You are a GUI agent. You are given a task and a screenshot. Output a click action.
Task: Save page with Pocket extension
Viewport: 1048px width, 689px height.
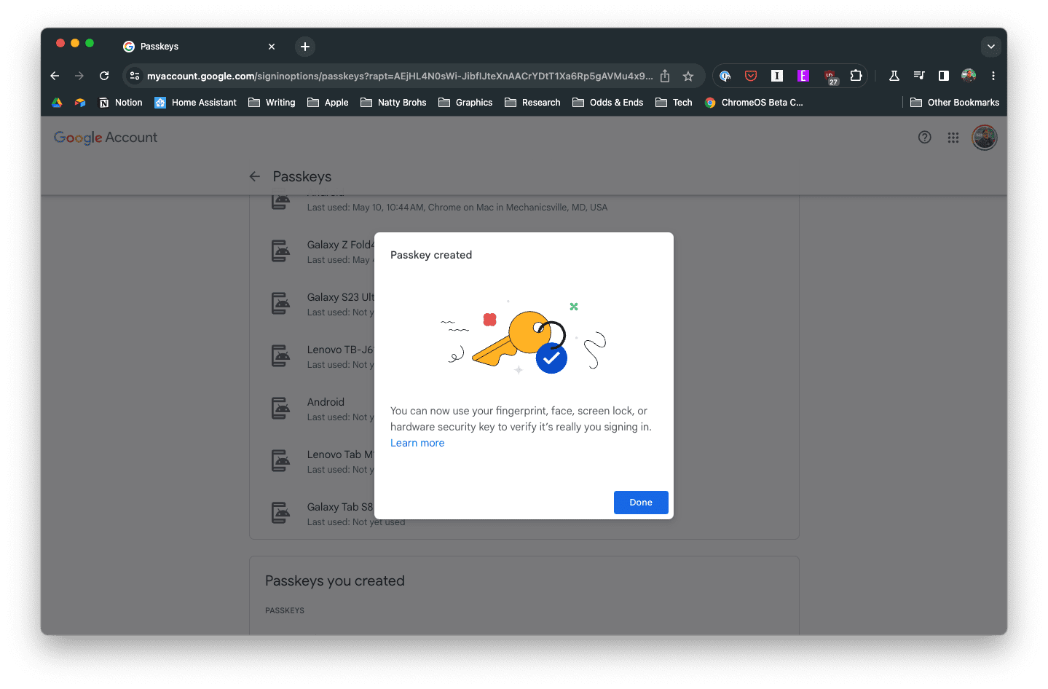click(751, 76)
